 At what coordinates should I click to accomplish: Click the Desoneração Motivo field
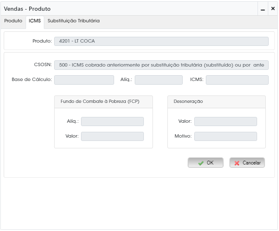coord(226,136)
